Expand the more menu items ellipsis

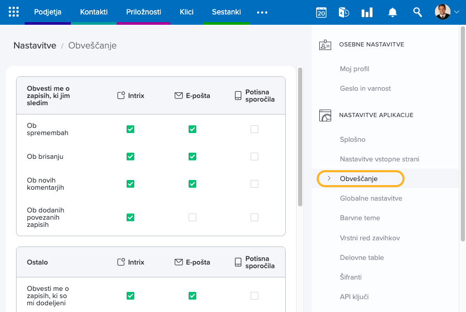(262, 12)
